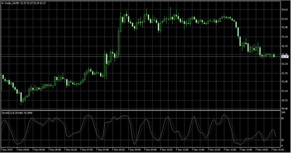This screenshot has width=291, height=153.
Task: Click the 7 Dec 06:20 time label
Action: 71,150
